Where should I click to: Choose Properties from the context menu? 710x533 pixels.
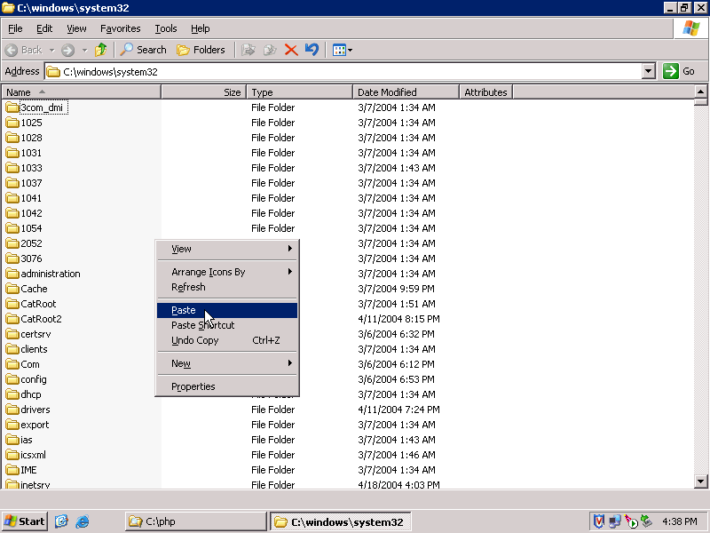pos(193,386)
